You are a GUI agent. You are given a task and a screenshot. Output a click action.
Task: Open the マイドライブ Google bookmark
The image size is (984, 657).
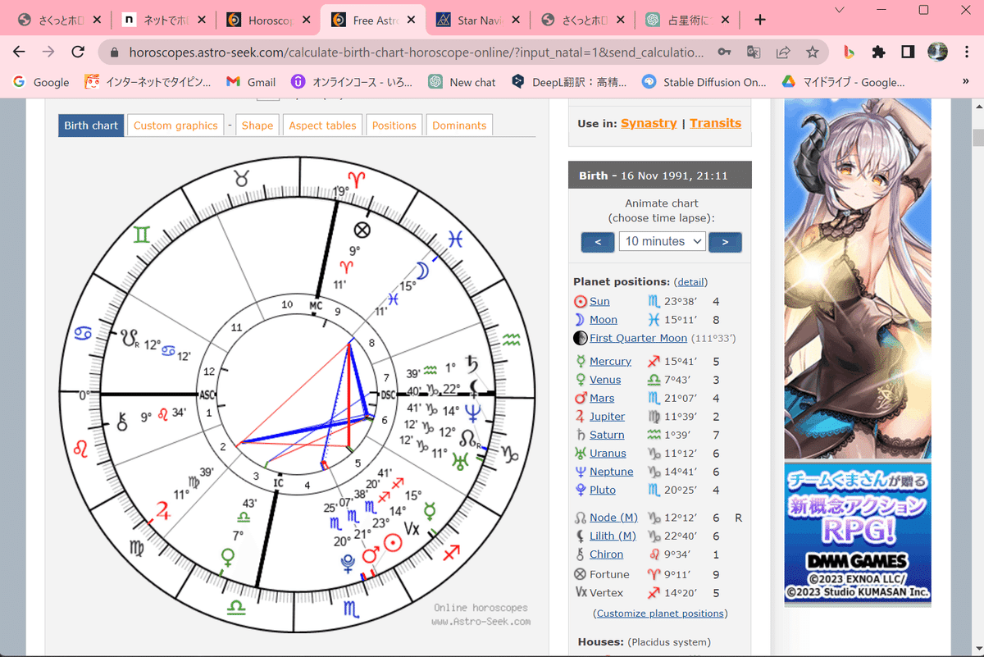click(842, 82)
